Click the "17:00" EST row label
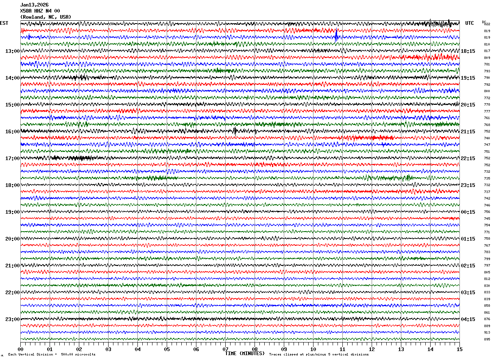The height and width of the screenshot is (360, 492). tap(12, 158)
